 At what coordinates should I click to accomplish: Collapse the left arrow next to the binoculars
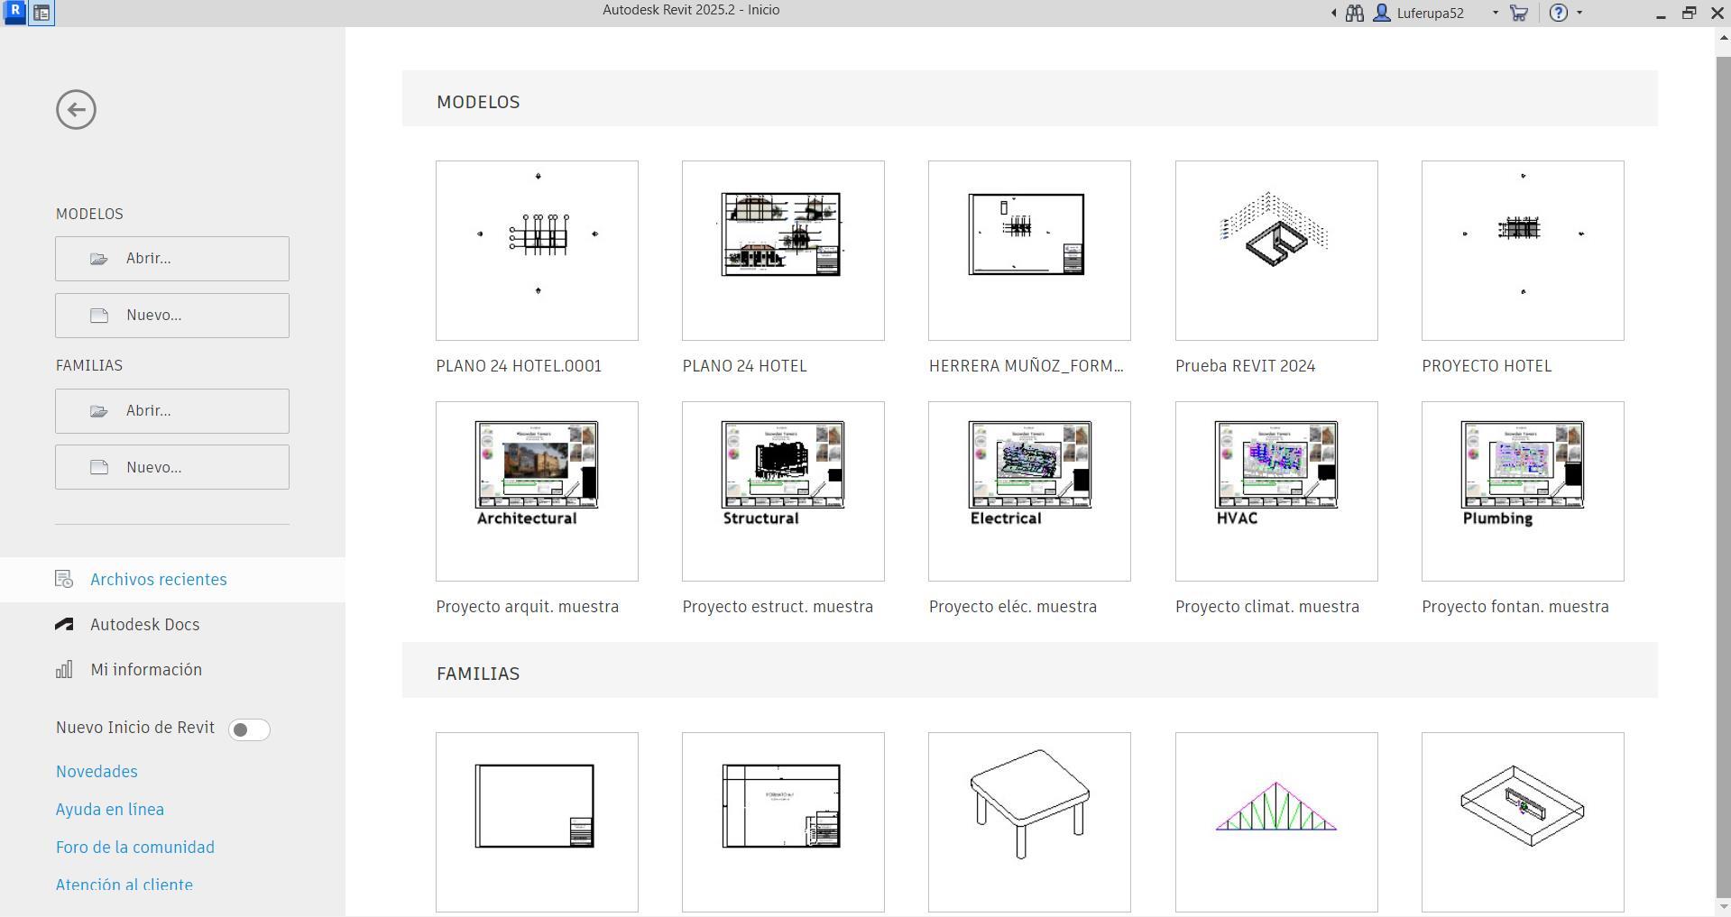(1334, 13)
